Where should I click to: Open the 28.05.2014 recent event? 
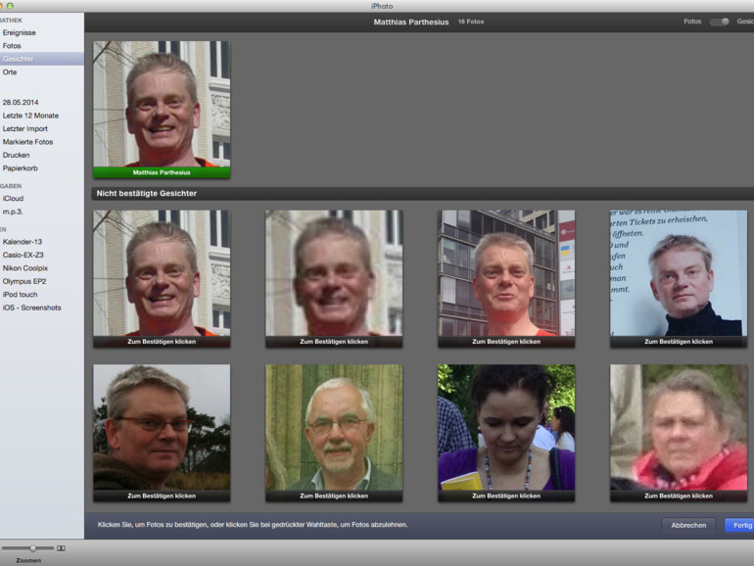[x=21, y=103]
